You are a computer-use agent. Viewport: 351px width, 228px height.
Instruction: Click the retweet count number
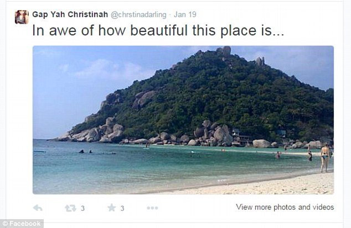coord(82,208)
